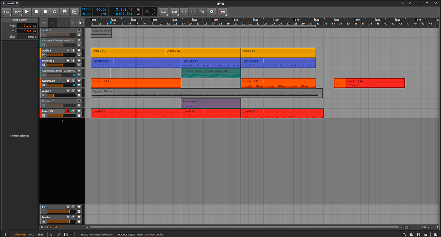Unmute the Audio 1 track

79,30
